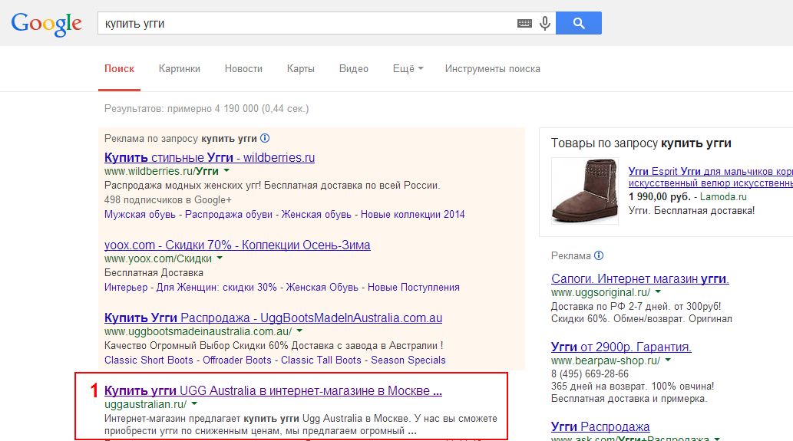
Task: Click '498 подписчиков в Google+' text
Action: tap(168, 200)
